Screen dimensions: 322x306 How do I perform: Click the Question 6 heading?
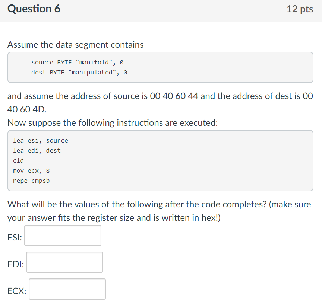(x=34, y=9)
